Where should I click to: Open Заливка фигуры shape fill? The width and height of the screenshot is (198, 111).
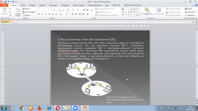[174, 9]
